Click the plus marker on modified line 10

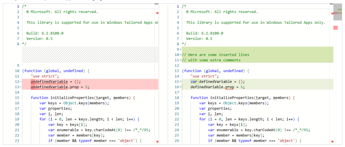[x=181, y=55]
